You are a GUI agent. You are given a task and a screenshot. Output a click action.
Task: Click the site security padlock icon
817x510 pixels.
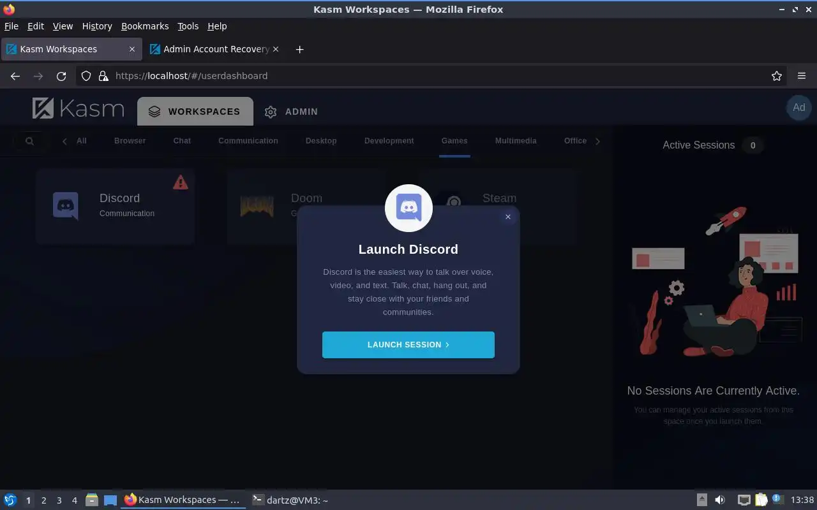[103, 76]
